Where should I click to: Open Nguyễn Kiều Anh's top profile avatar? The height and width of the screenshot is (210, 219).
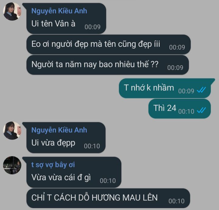tap(12, 12)
